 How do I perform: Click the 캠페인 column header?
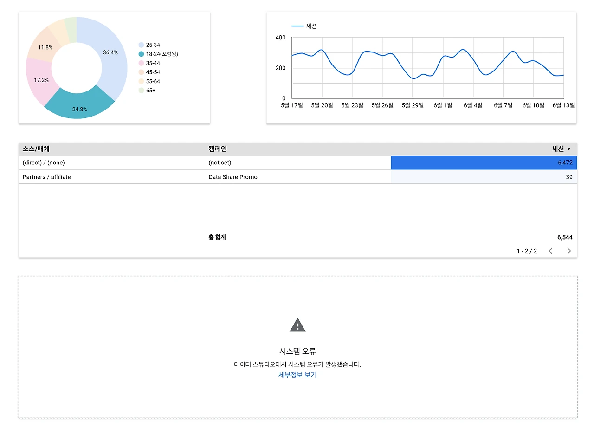[218, 149]
